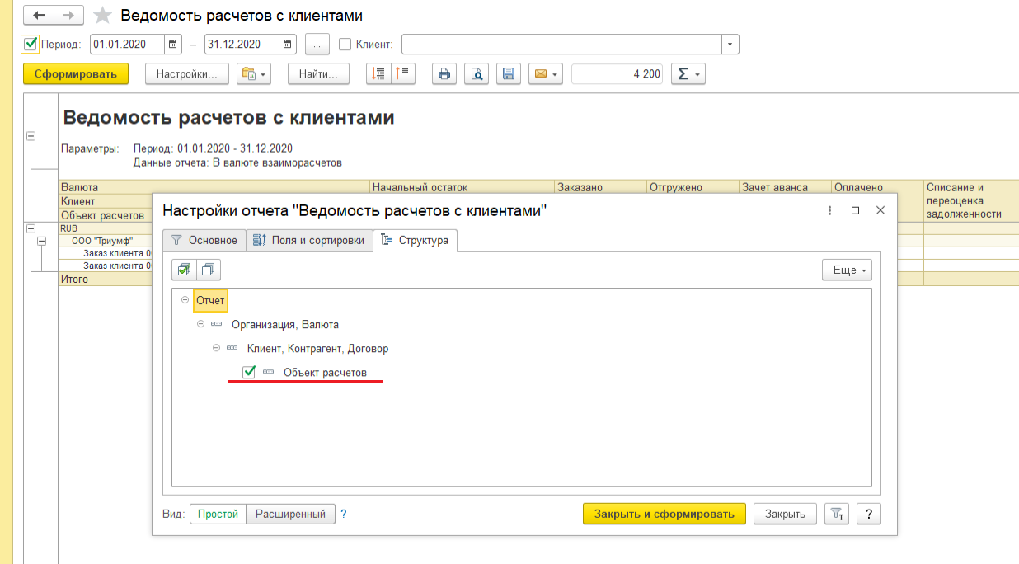Click the favorites star icon
The width and height of the screenshot is (1019, 564).
click(103, 16)
